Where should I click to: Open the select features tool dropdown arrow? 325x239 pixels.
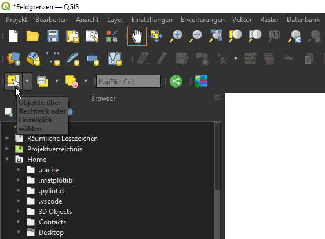[27, 81]
